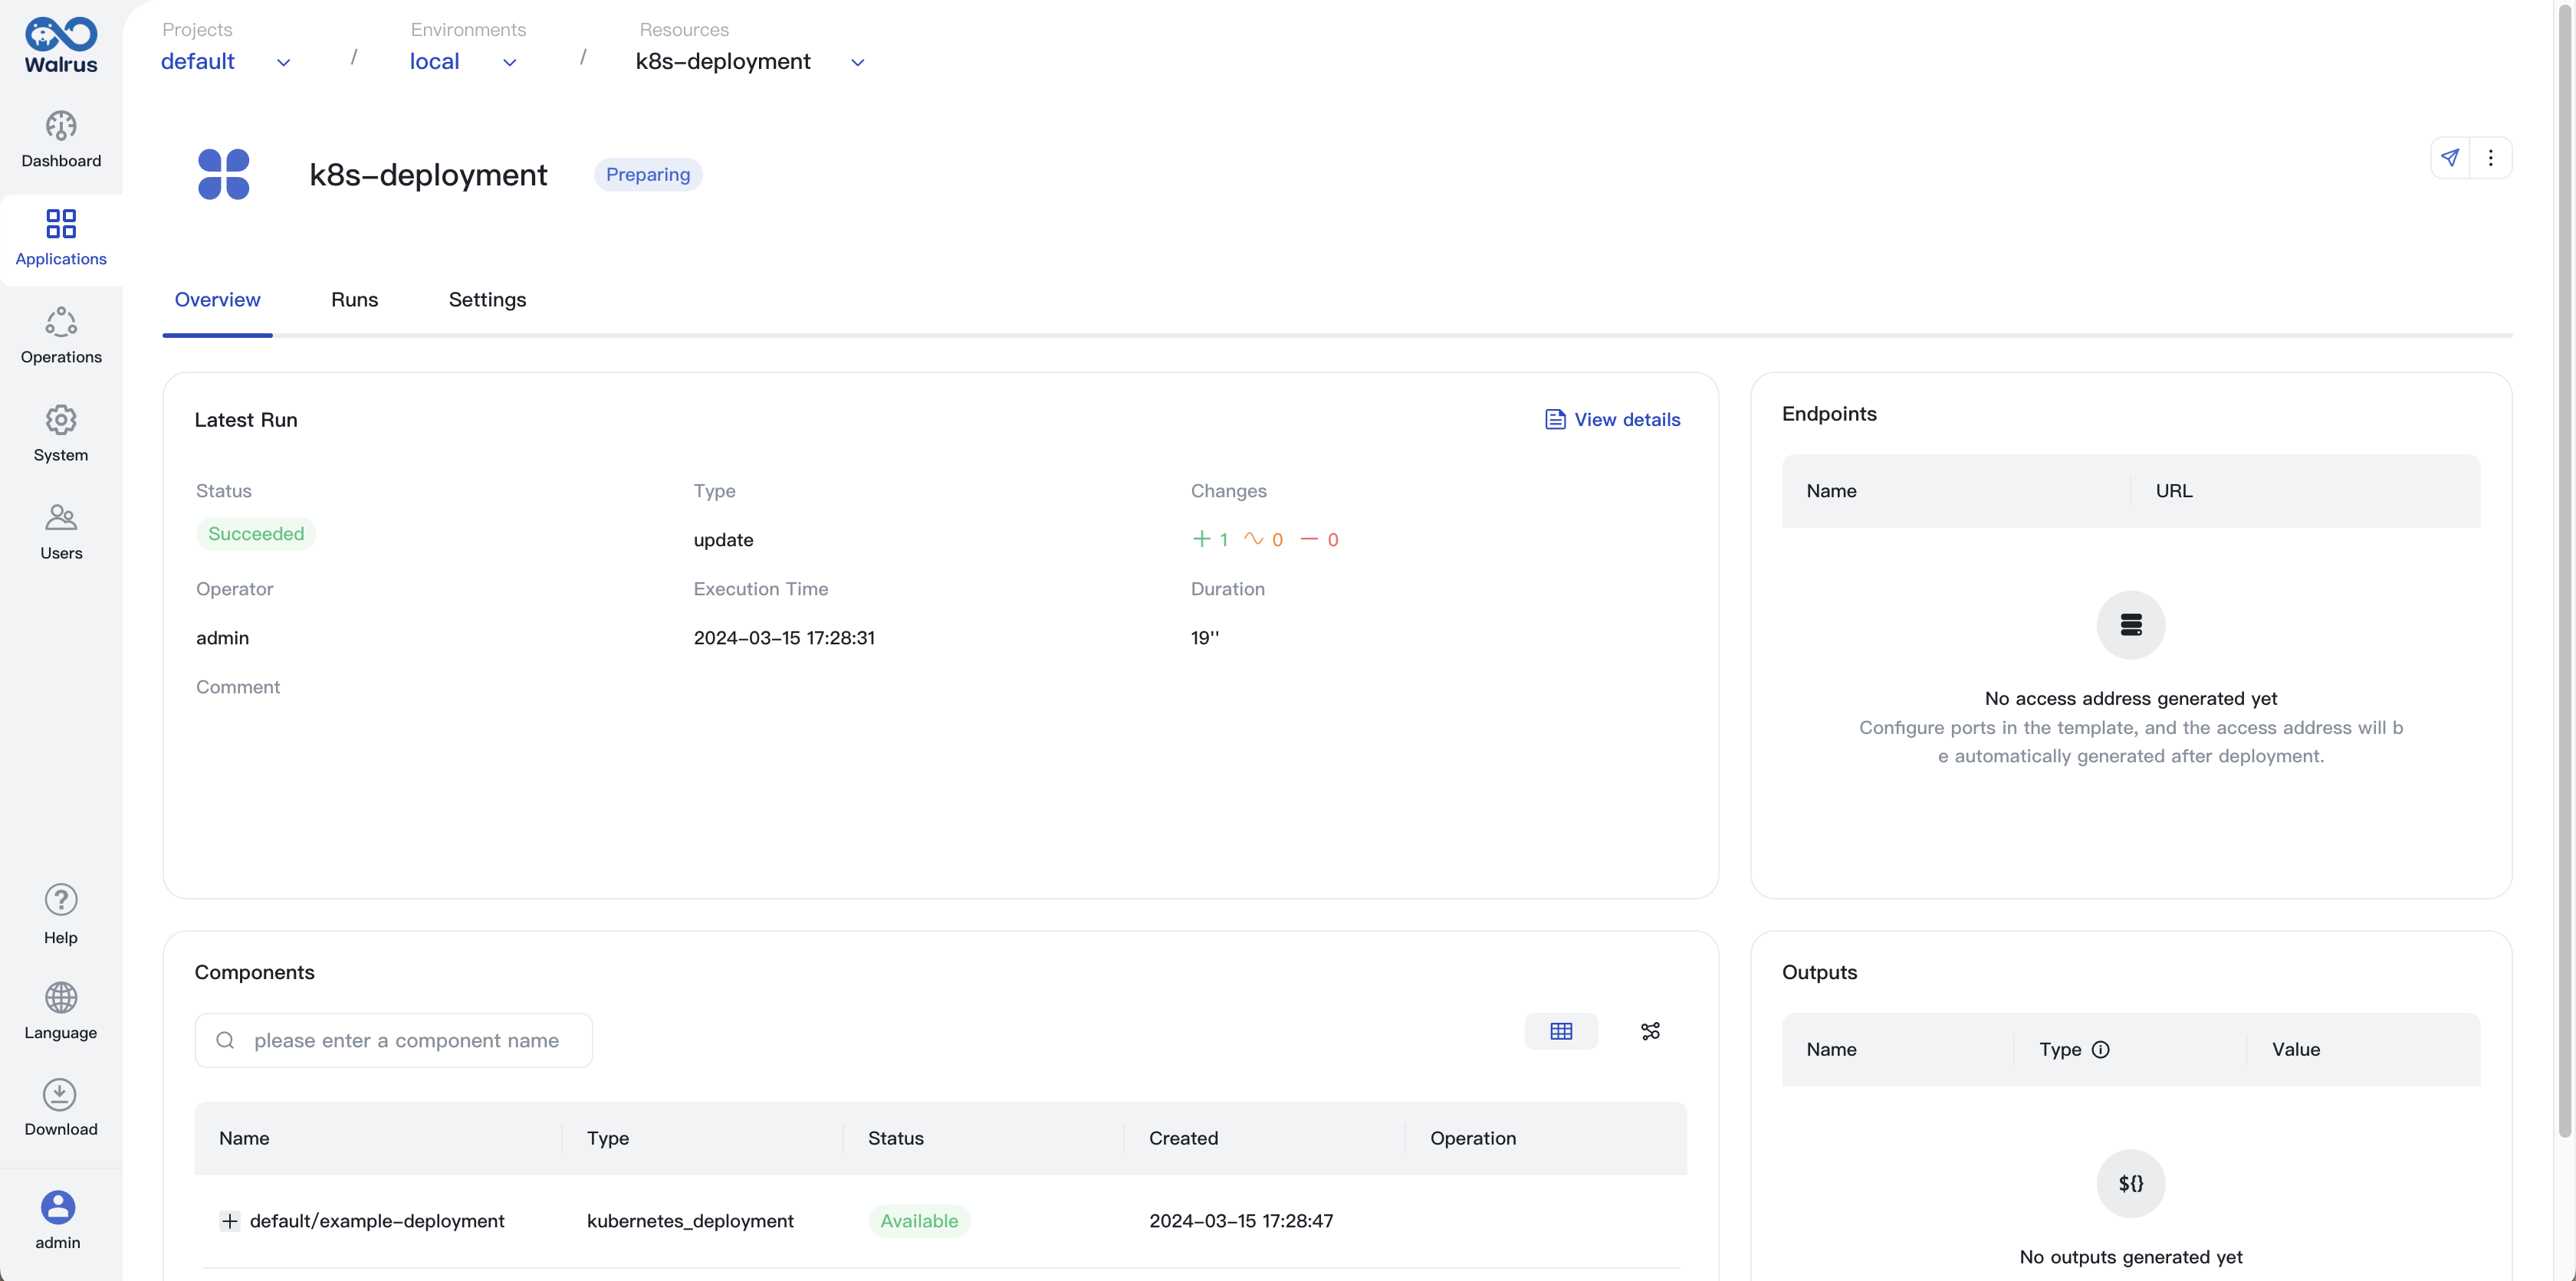Open Users management panel
Image resolution: width=2576 pixels, height=1281 pixels.
(x=61, y=529)
